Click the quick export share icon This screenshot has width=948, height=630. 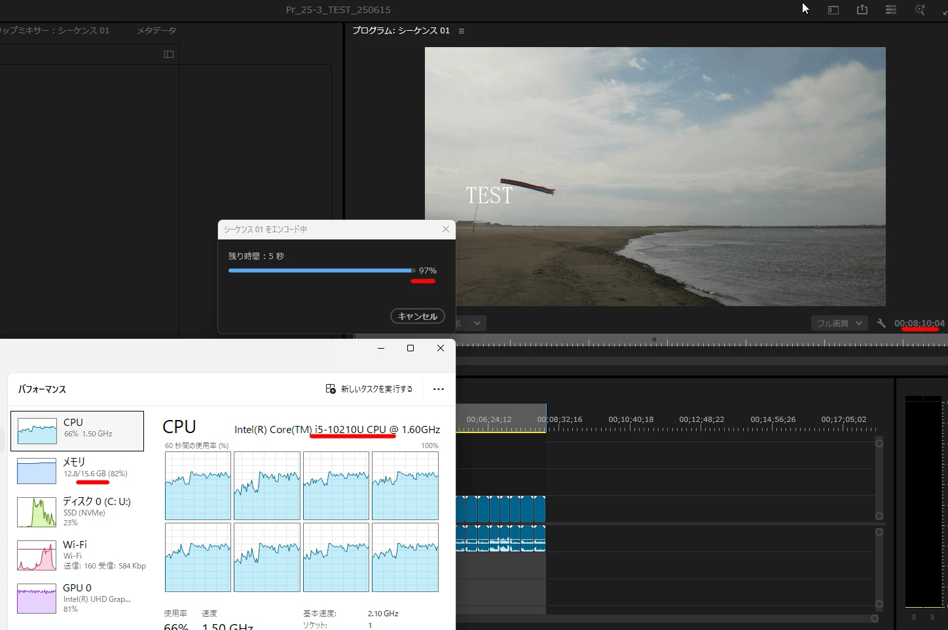click(x=862, y=10)
